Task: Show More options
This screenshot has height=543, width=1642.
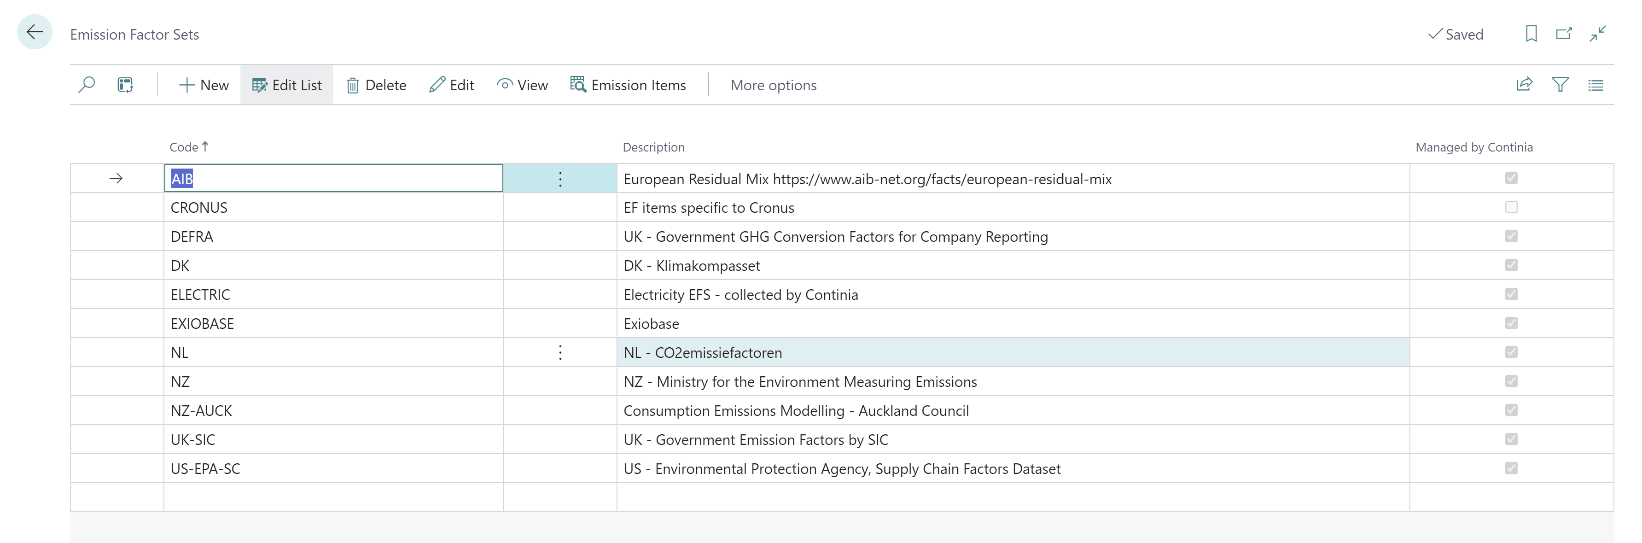Action: pos(773,85)
